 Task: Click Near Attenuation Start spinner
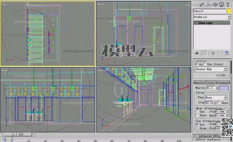pyautogui.click(x=227, y=111)
